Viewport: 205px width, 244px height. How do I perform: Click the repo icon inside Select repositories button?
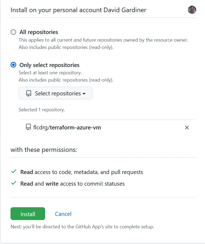(29, 93)
